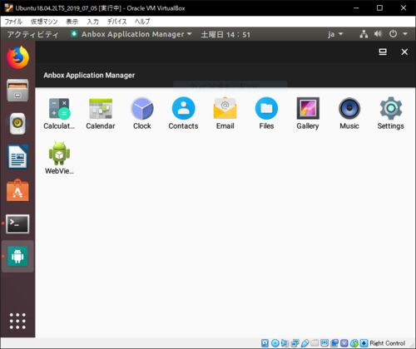Open the power icon system menu
This screenshot has height=349, width=416.
[393, 34]
